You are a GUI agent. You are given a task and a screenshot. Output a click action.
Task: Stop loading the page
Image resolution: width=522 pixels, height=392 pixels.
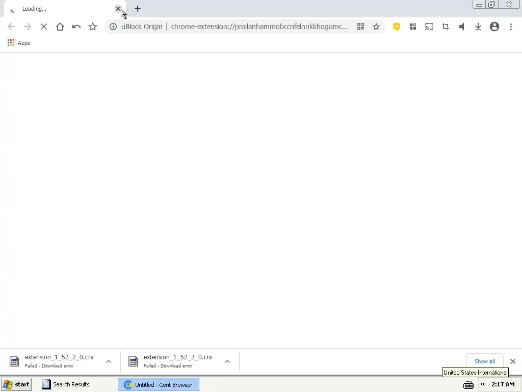point(44,27)
